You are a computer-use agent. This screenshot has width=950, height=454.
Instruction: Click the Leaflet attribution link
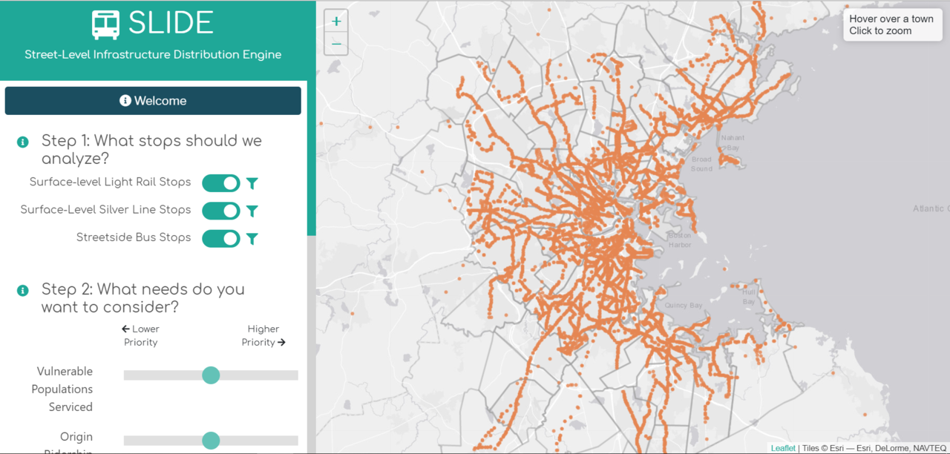coord(782,448)
